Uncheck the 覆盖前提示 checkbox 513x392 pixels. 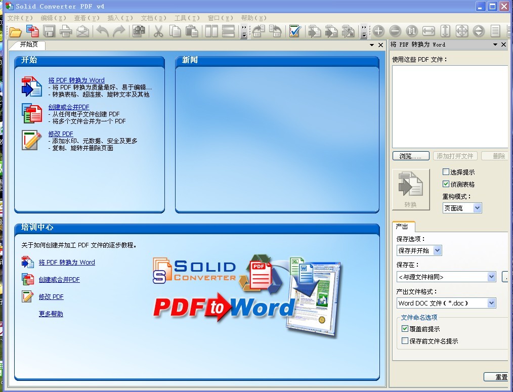pyautogui.click(x=405, y=328)
